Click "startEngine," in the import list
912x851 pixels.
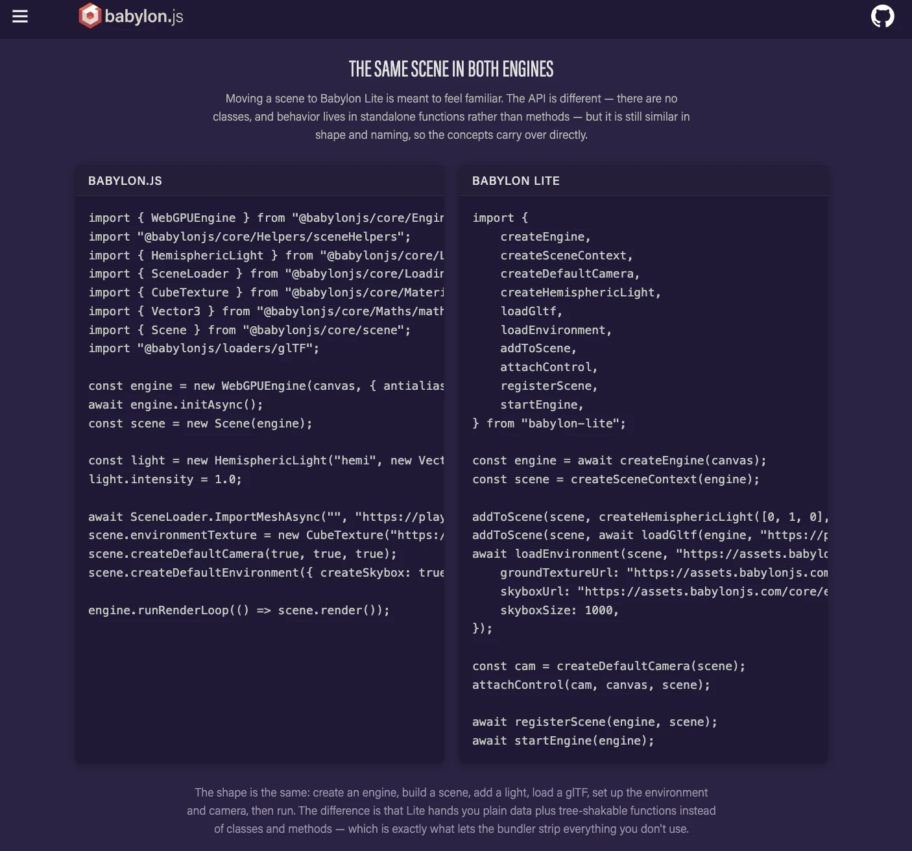[x=542, y=405]
